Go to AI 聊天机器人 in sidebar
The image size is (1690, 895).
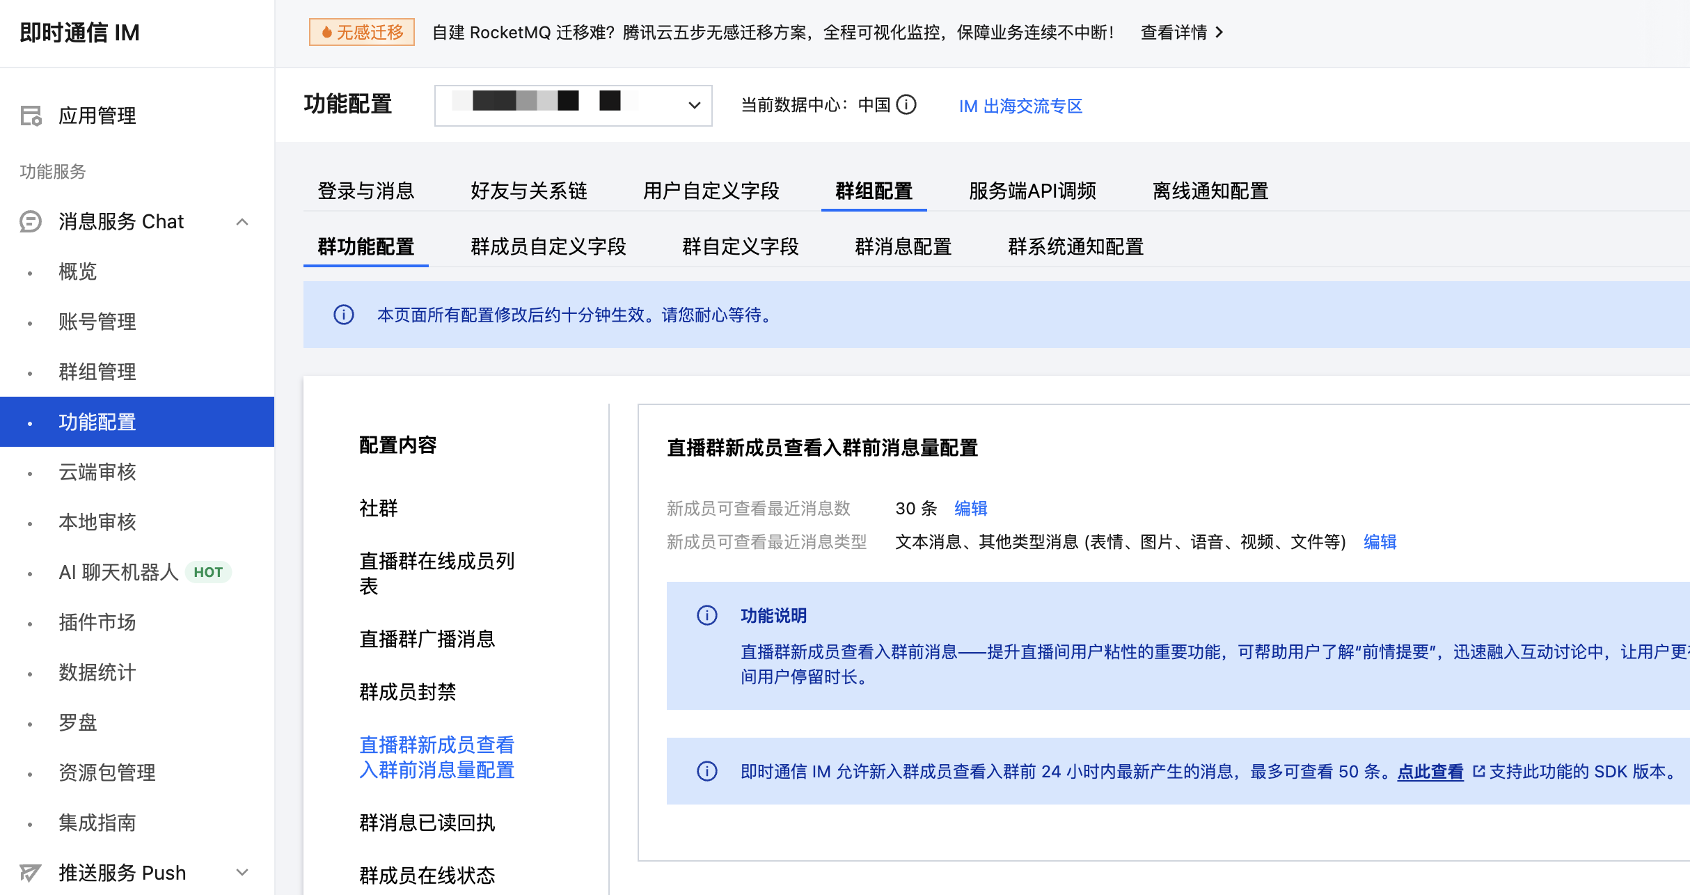(118, 572)
